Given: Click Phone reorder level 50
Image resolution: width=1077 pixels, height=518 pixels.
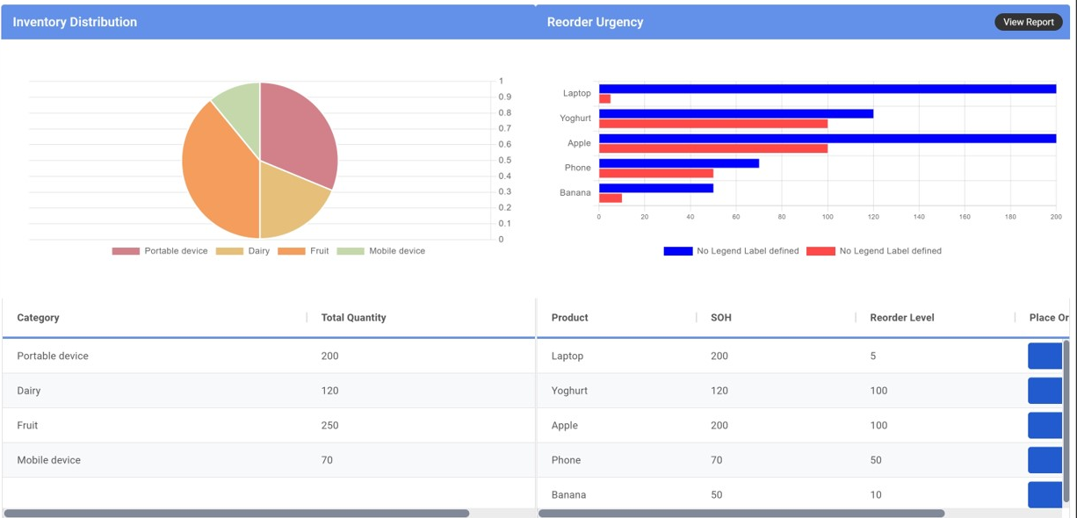Looking at the screenshot, I should click(876, 460).
